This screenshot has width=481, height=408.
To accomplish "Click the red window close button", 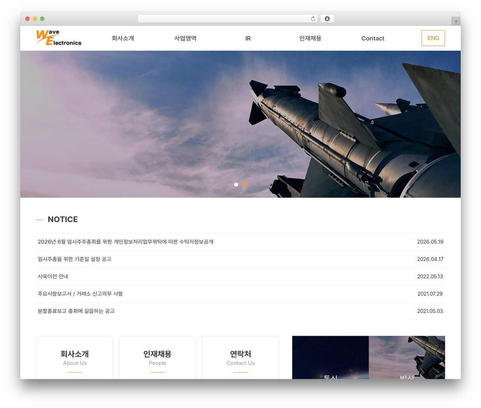I will (x=27, y=19).
